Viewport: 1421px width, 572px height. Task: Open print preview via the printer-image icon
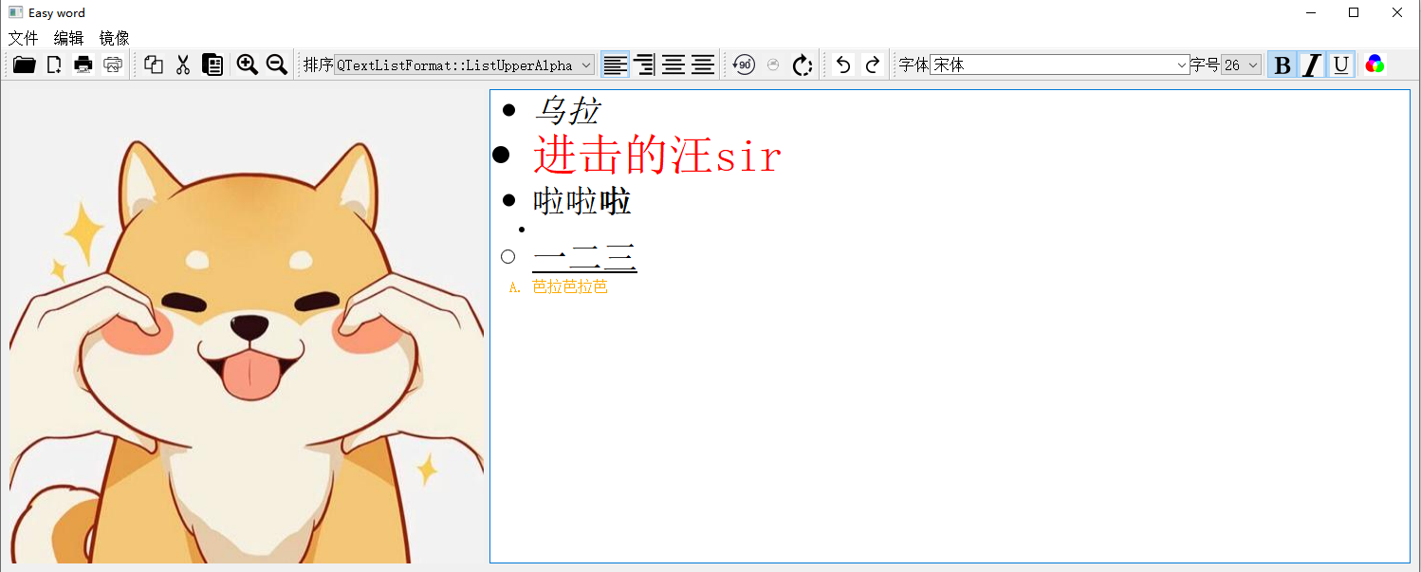point(113,65)
